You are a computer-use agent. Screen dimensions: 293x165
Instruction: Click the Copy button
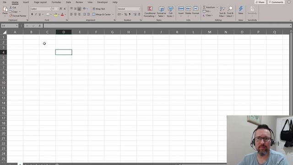pyautogui.click(x=13, y=11)
